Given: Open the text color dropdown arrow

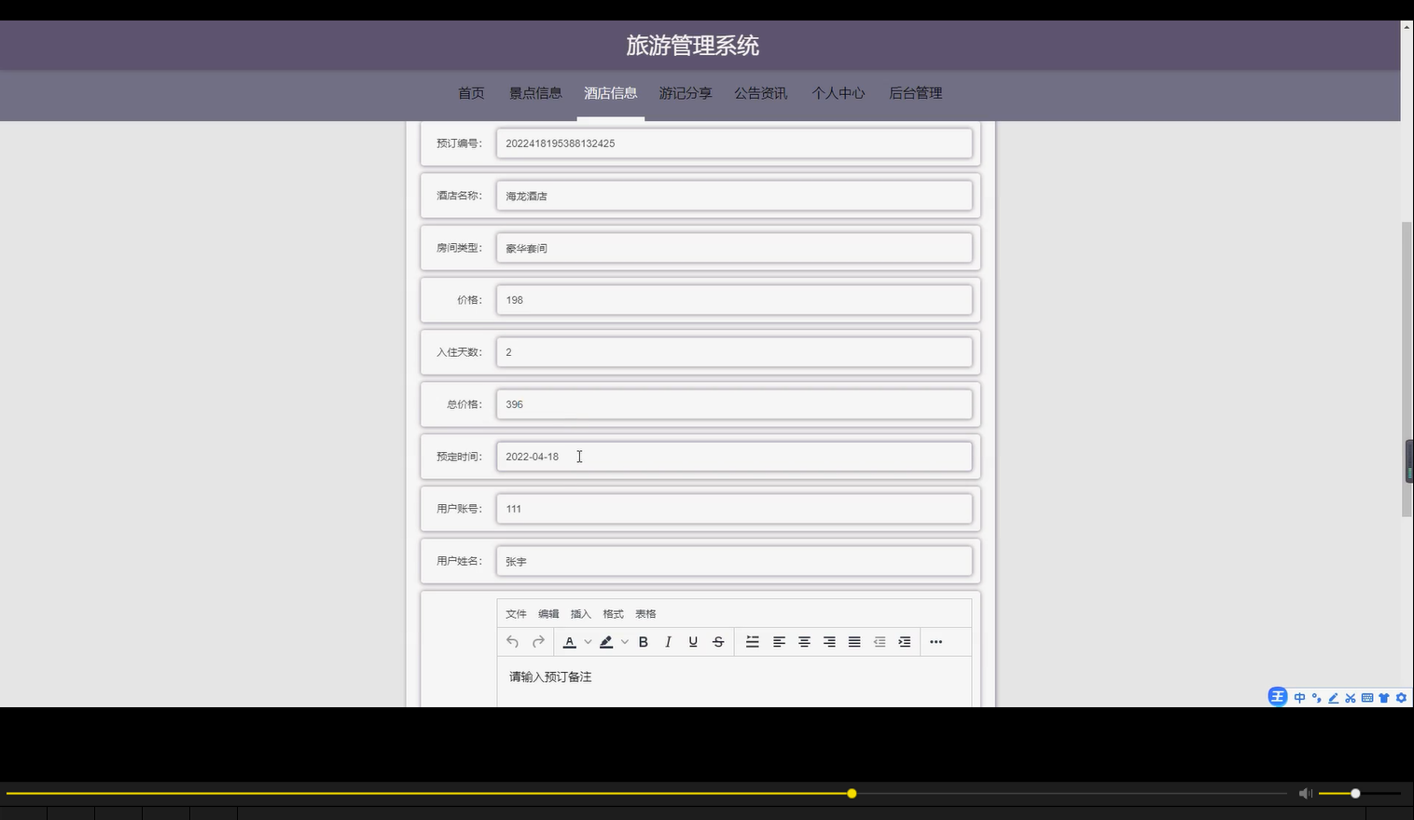Looking at the screenshot, I should pyautogui.click(x=589, y=642).
